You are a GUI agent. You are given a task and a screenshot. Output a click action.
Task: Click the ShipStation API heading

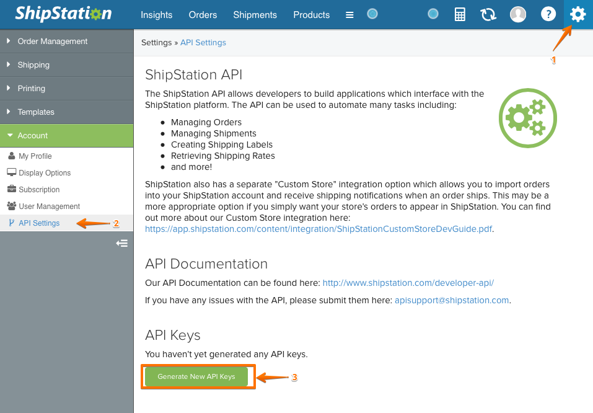point(193,74)
